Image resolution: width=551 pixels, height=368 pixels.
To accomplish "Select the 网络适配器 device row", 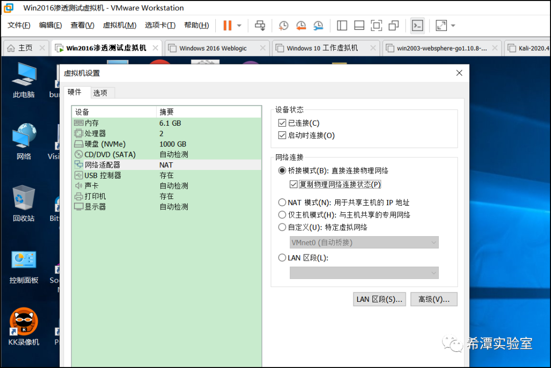I will click(166, 165).
